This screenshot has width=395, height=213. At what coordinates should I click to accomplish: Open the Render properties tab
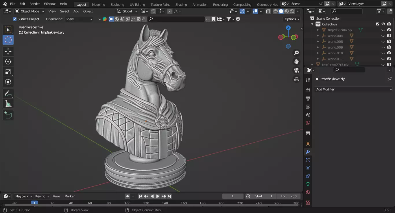(x=308, y=90)
